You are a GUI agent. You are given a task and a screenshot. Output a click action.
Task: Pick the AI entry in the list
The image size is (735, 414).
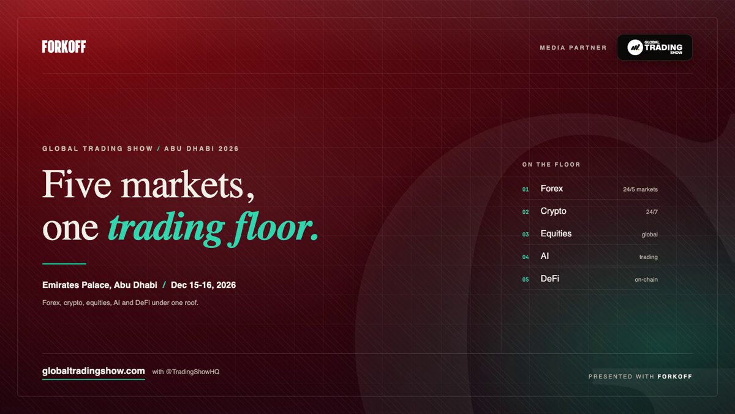(590, 256)
